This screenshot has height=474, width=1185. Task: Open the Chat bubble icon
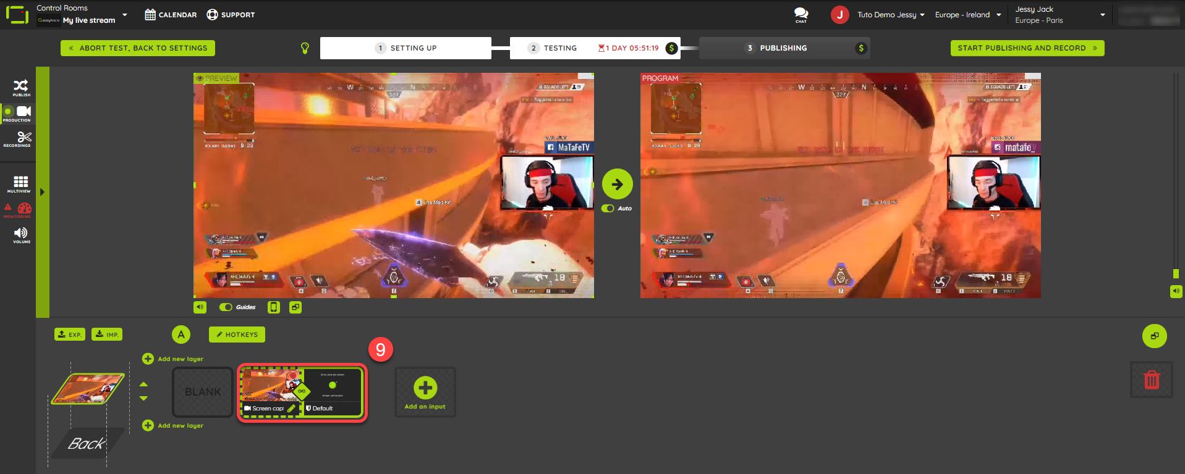(x=801, y=14)
